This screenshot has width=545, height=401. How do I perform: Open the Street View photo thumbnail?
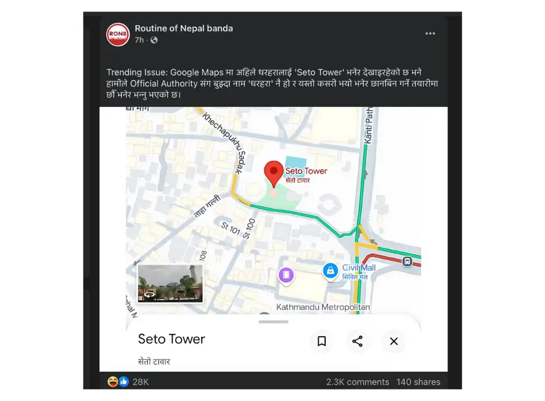click(170, 283)
